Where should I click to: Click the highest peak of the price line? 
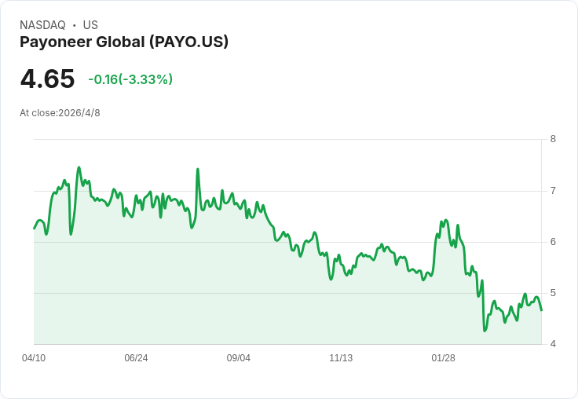(79, 167)
